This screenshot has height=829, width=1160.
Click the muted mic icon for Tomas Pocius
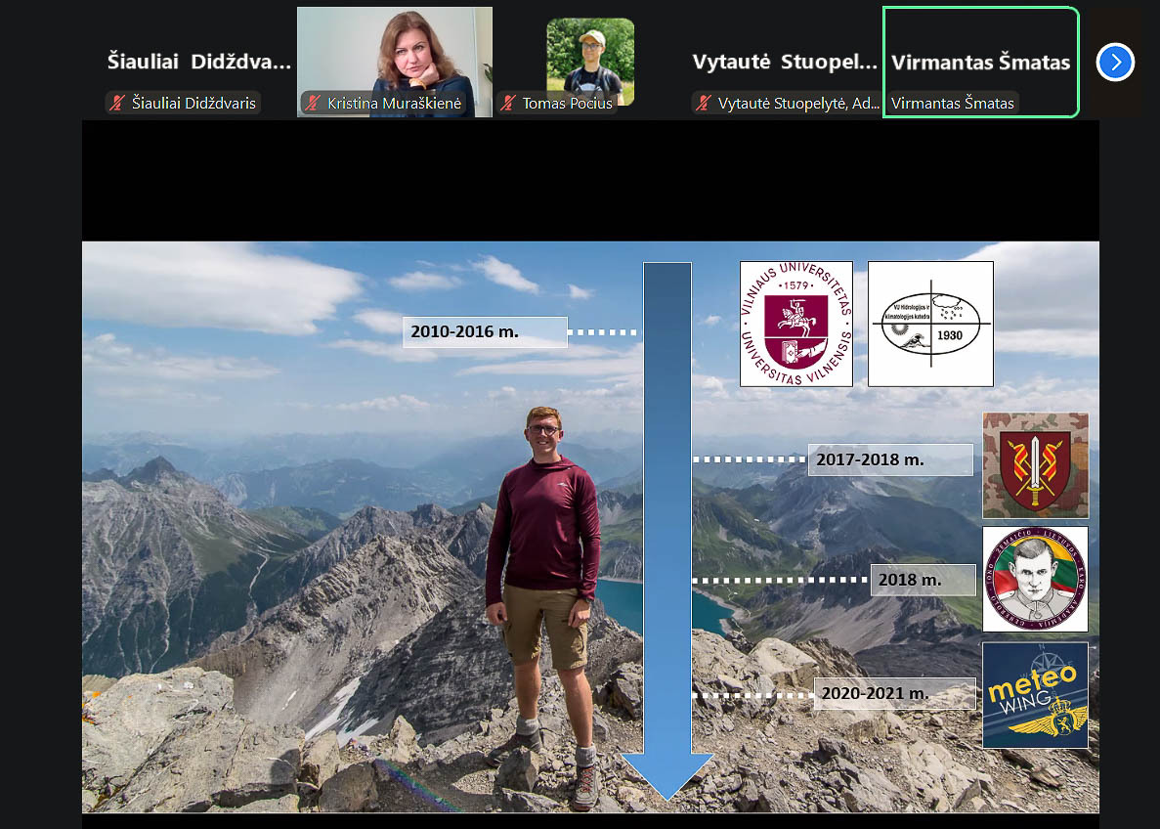pos(509,103)
